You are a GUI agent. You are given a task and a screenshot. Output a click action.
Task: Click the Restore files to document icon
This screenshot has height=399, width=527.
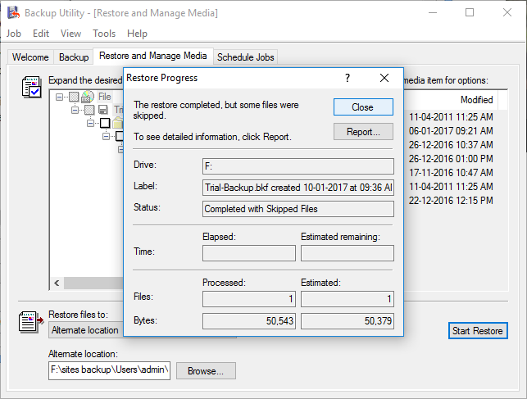tap(31, 322)
